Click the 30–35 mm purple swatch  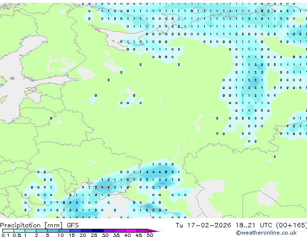[108, 231]
